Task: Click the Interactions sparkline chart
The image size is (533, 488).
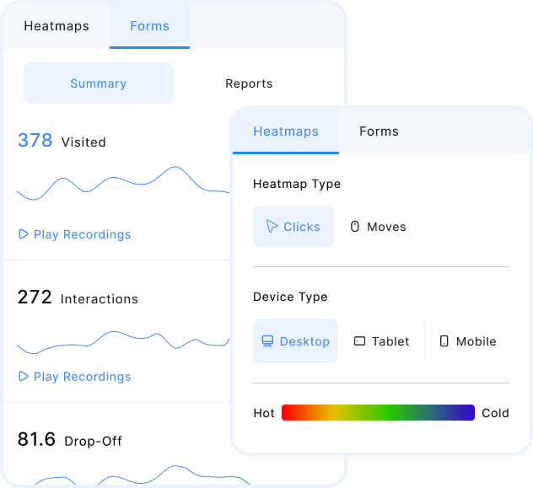Action: coord(118,343)
